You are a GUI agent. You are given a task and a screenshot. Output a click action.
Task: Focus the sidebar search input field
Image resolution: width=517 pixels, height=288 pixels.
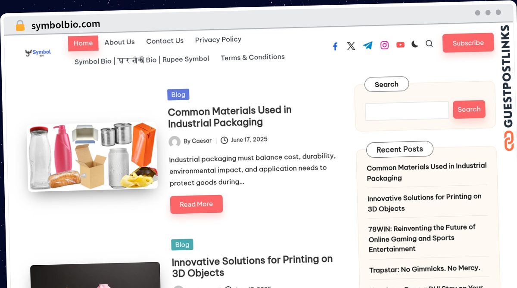407,111
